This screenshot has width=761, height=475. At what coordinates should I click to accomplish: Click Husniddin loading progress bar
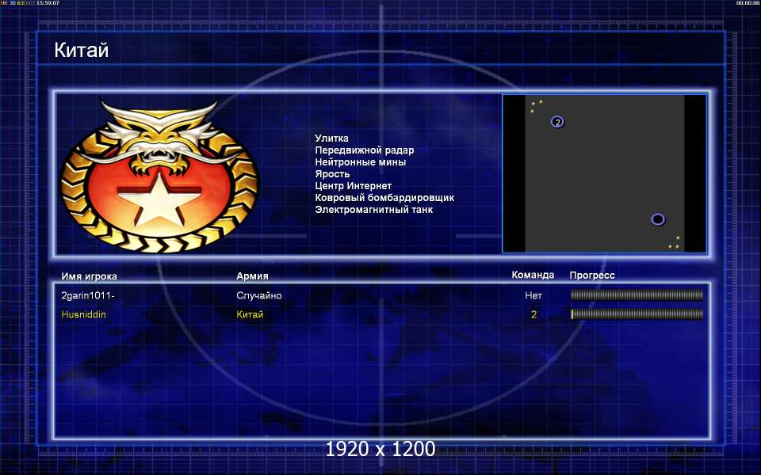[637, 314]
